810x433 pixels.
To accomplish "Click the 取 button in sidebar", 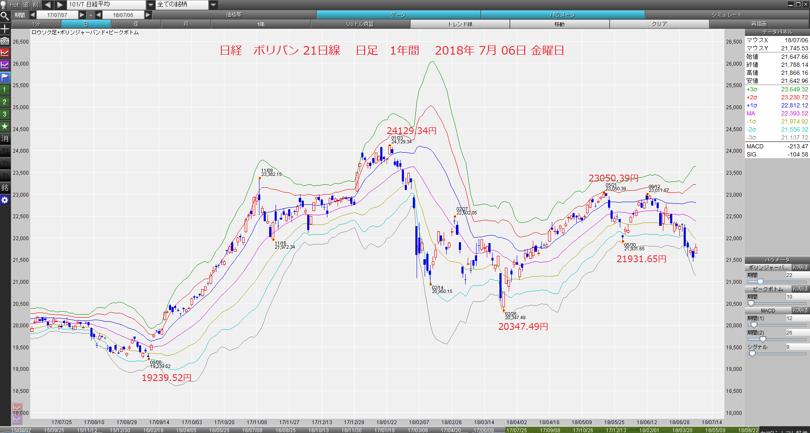I will click(x=5, y=163).
